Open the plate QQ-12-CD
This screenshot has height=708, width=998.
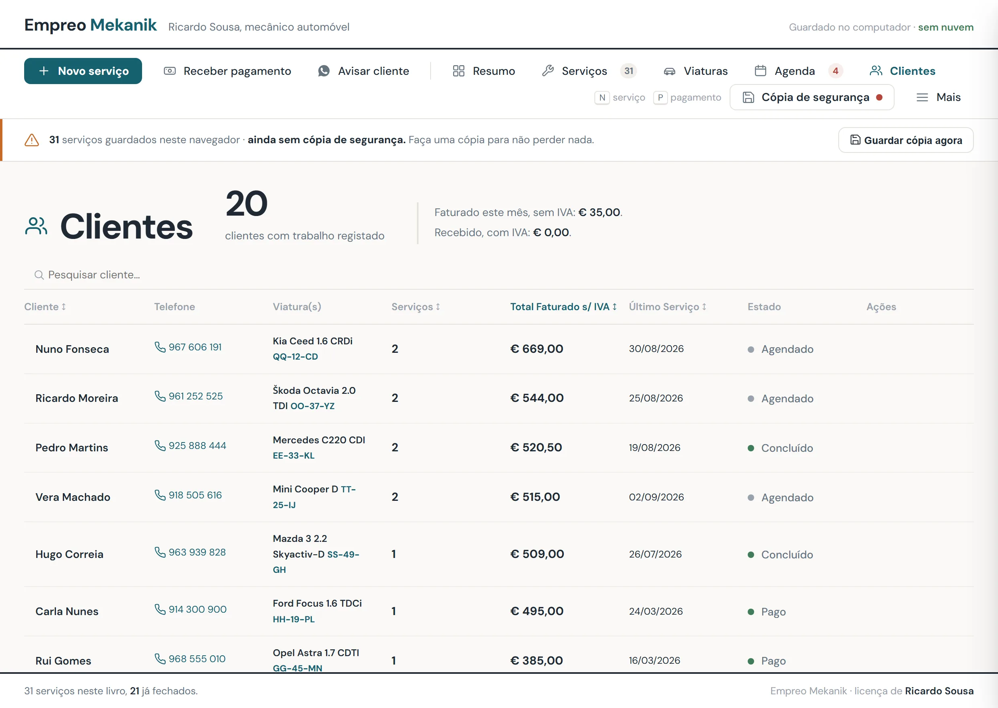tap(295, 357)
